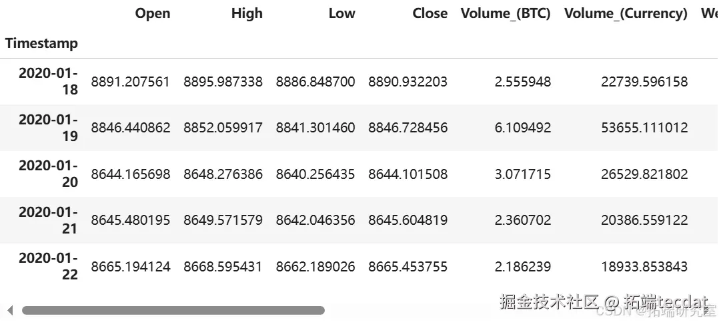Click the Volume_(Currency) value 20386.559122
719x322 pixels.
pos(644,220)
